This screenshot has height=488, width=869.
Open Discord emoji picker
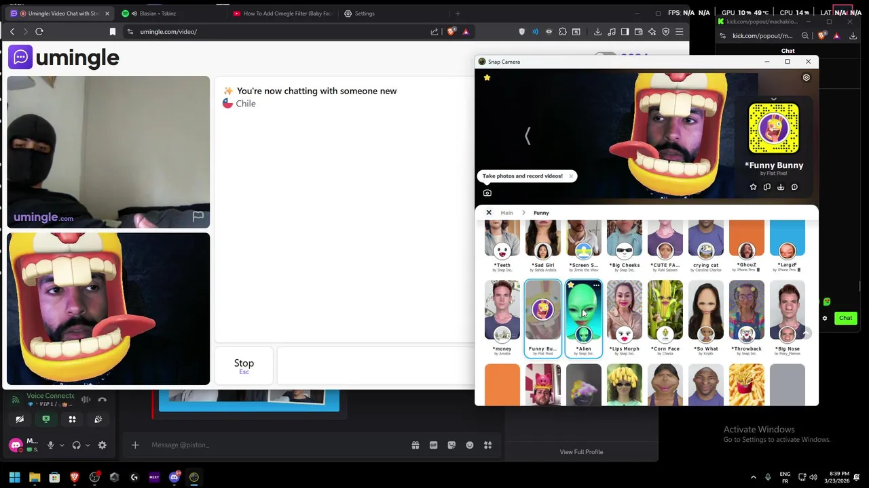pos(470,445)
